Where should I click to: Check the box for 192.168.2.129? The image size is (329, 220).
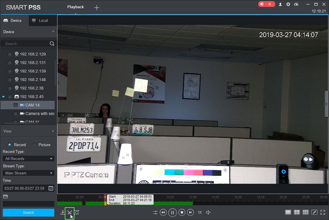coord(10,54)
